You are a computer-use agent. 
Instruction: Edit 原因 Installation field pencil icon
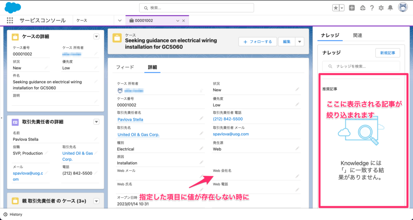click(x=202, y=162)
